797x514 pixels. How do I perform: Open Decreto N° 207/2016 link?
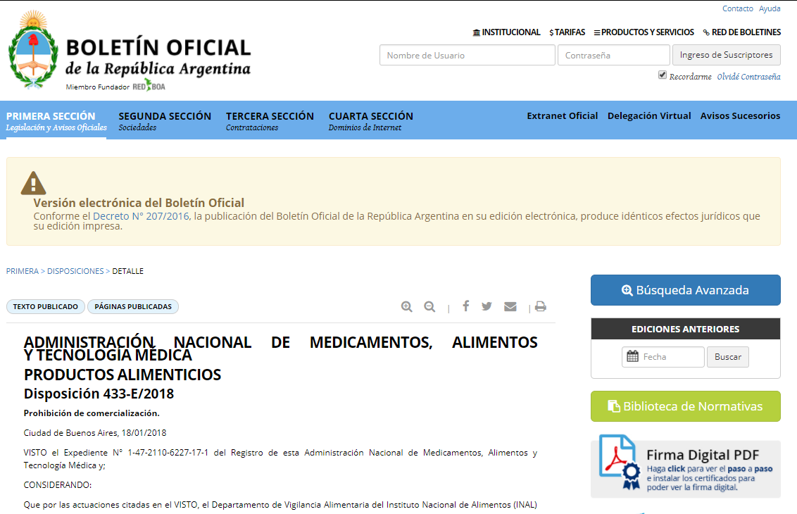[141, 216]
